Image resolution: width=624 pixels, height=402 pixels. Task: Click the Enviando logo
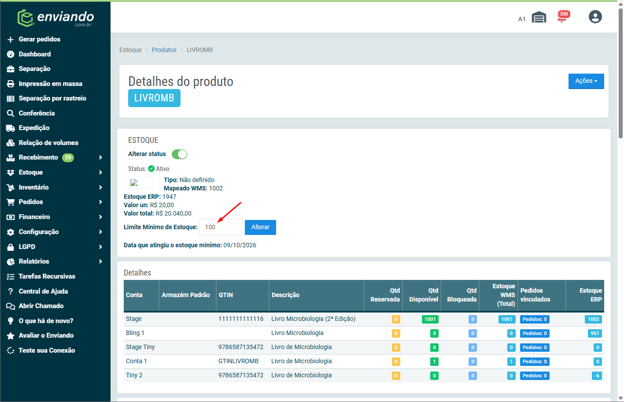55,18
